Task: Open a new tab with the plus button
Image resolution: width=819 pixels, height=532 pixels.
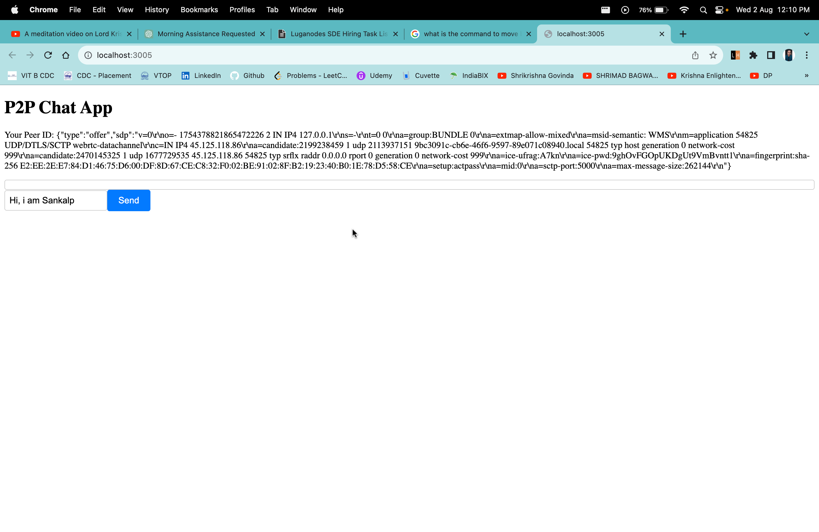Action: click(683, 34)
